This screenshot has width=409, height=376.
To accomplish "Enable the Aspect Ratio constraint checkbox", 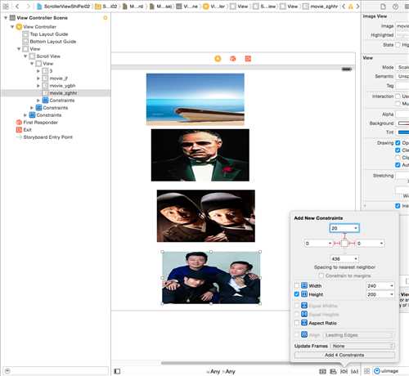I will tap(297, 323).
